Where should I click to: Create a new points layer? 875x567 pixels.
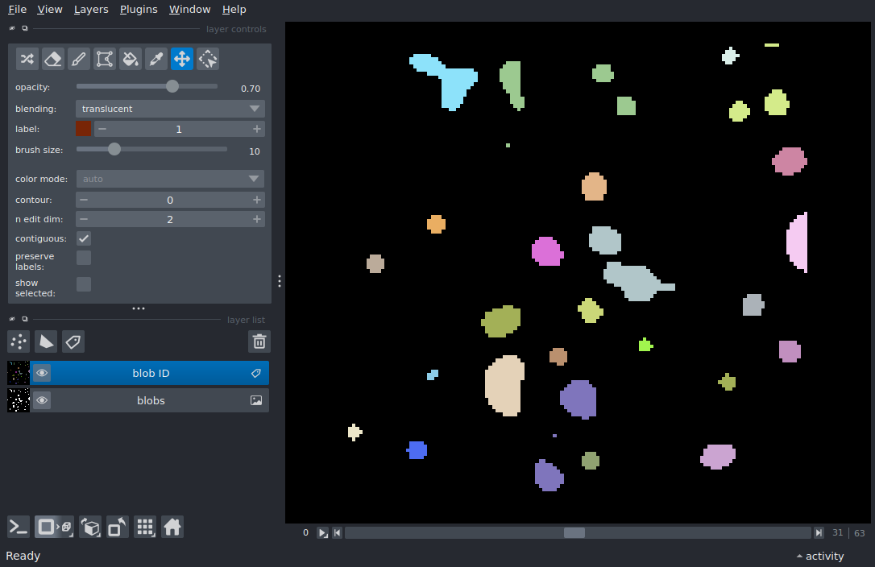[x=19, y=341]
